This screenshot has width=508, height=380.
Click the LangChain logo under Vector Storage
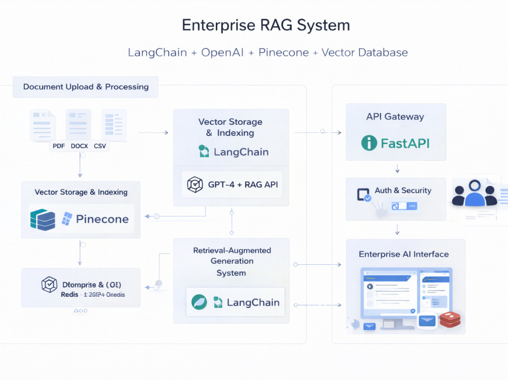pyautogui.click(x=204, y=151)
